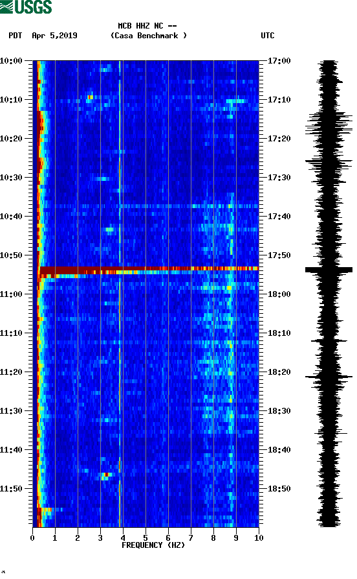Screen dimensions: 357x579
Task: Click the 8 Hz frequency tick label
Action: [x=213, y=538]
